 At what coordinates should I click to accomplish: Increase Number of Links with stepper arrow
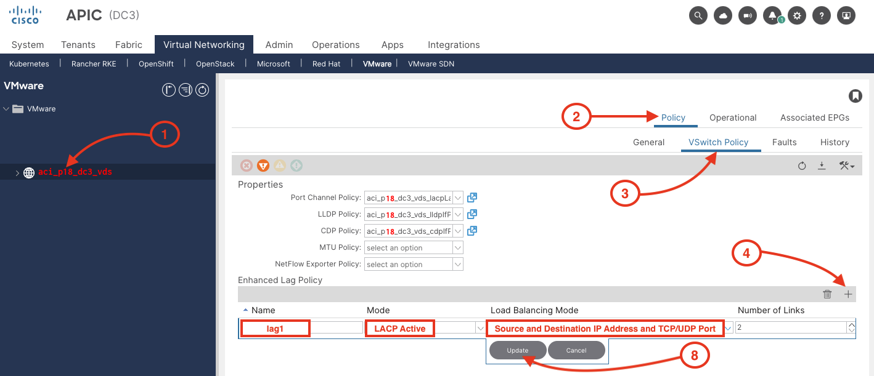[852, 325]
